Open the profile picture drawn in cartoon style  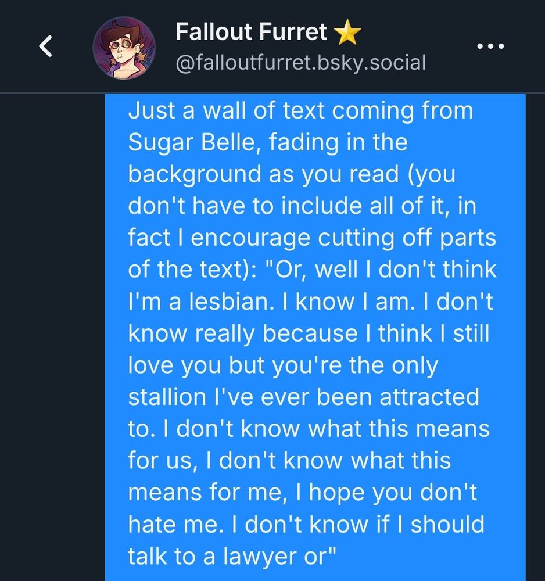(x=124, y=45)
